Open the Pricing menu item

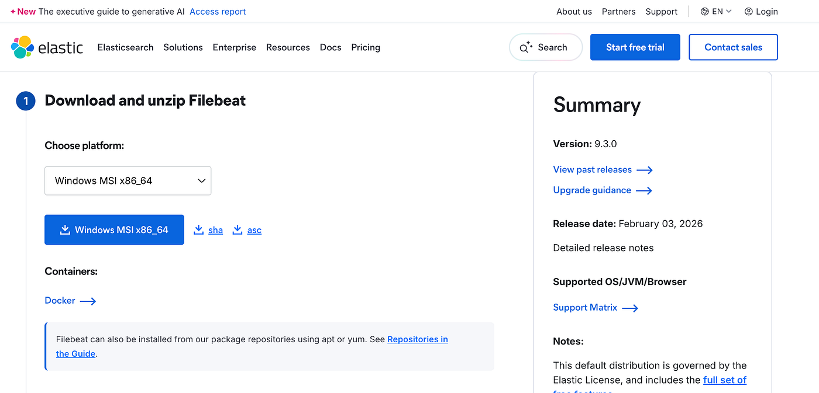coord(366,47)
